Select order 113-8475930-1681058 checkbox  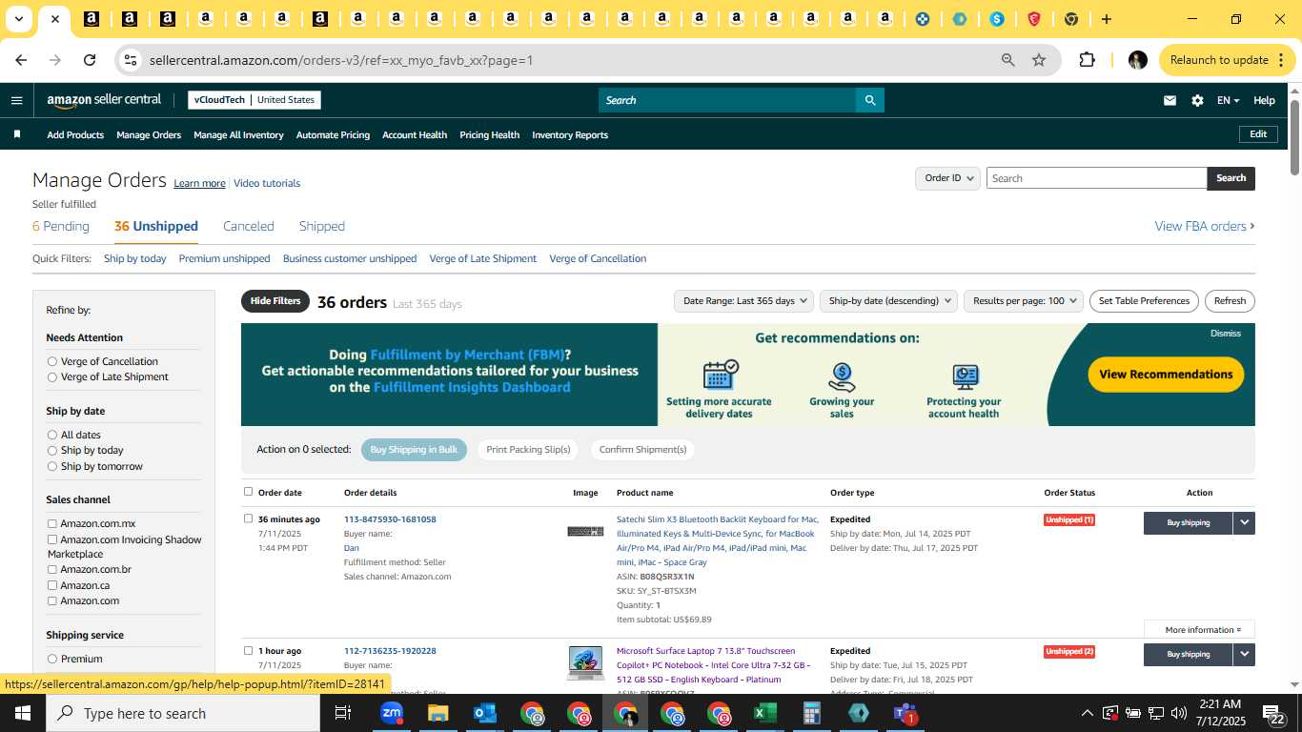click(x=248, y=518)
